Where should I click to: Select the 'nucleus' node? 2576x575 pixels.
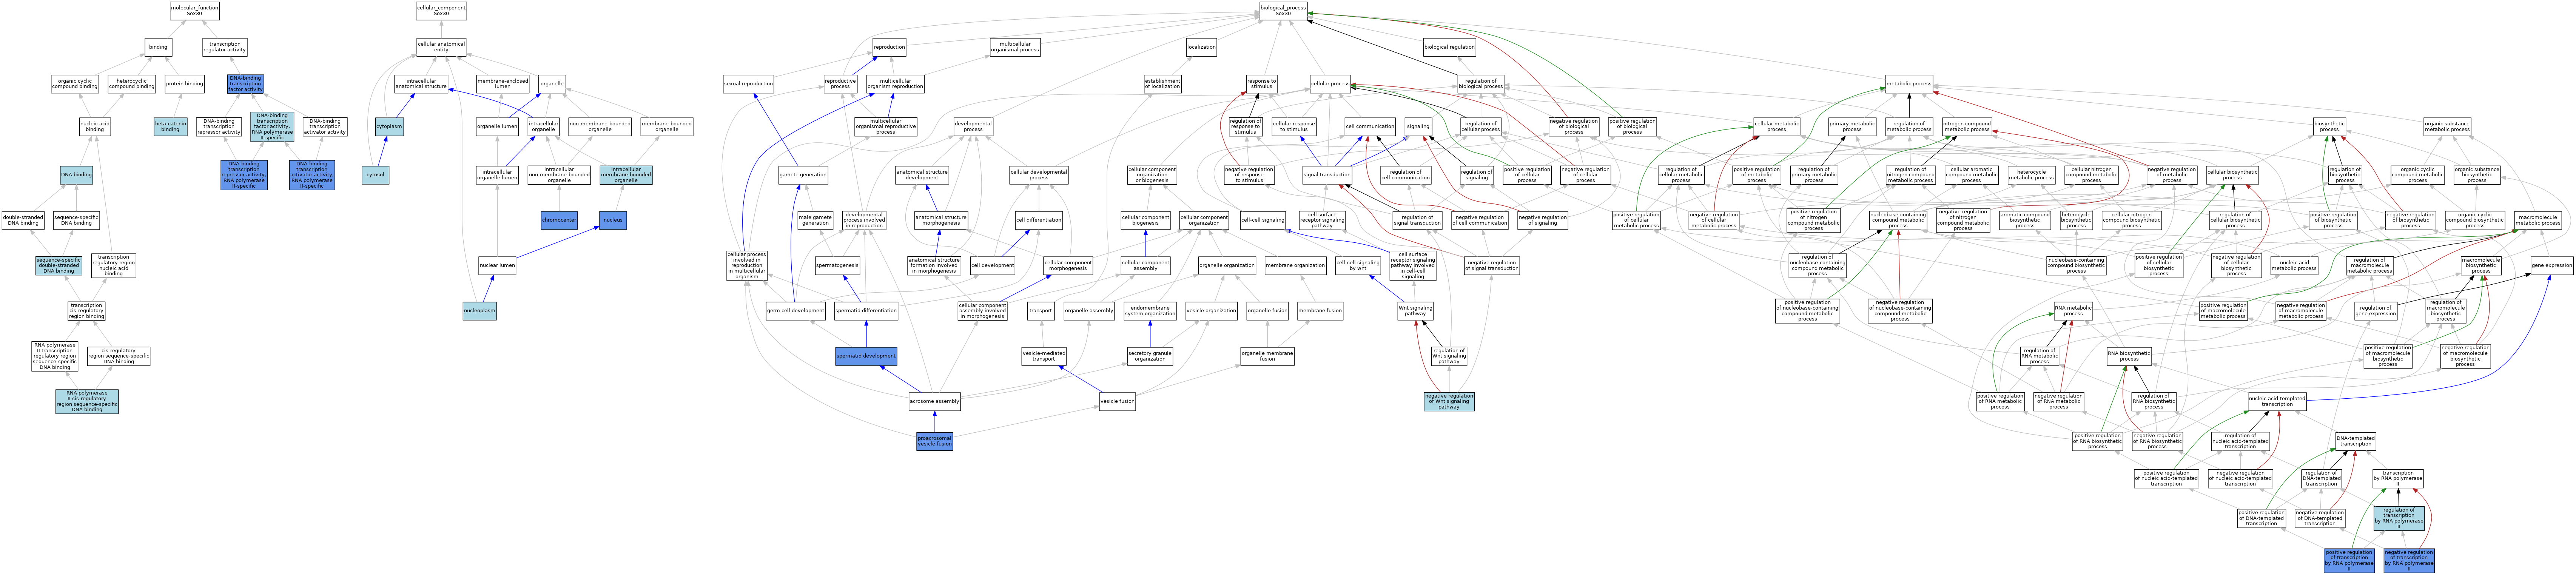pyautogui.click(x=614, y=220)
